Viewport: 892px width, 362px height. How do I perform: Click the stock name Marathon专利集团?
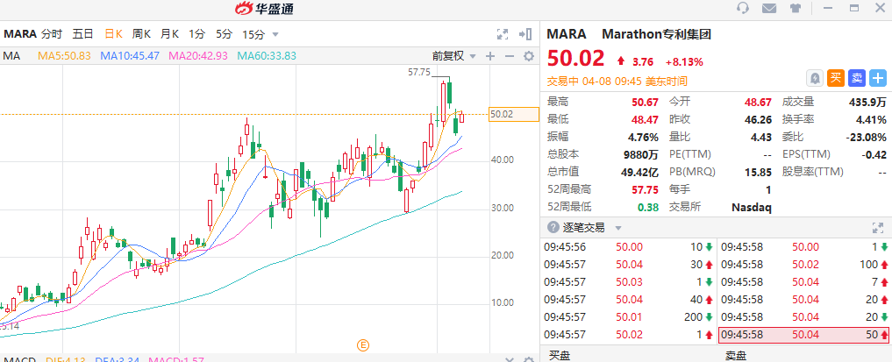click(x=656, y=34)
